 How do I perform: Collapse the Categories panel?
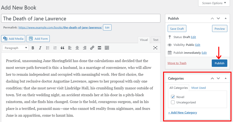click(226, 78)
